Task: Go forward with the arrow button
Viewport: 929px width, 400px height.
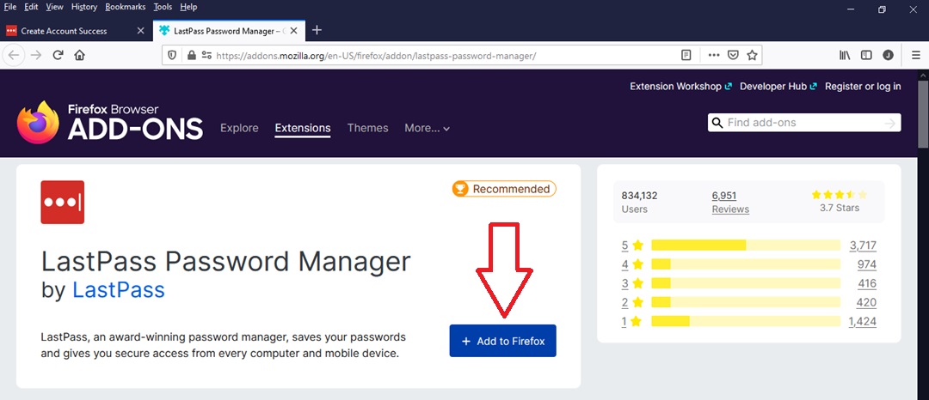Action: coord(35,55)
